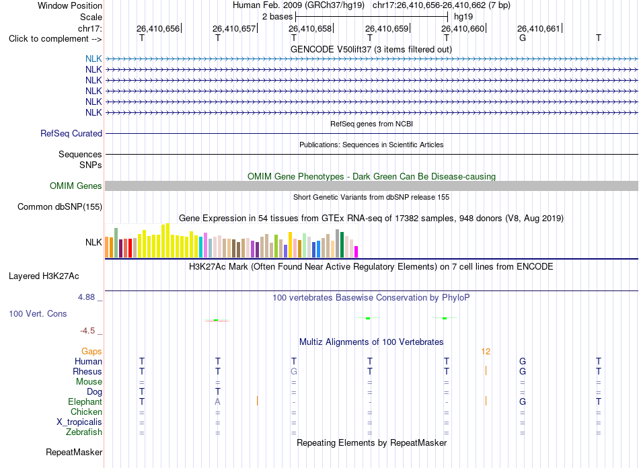Click the 100 Vert. Cons label
This screenshot has width=639, height=468.
(x=38, y=313)
